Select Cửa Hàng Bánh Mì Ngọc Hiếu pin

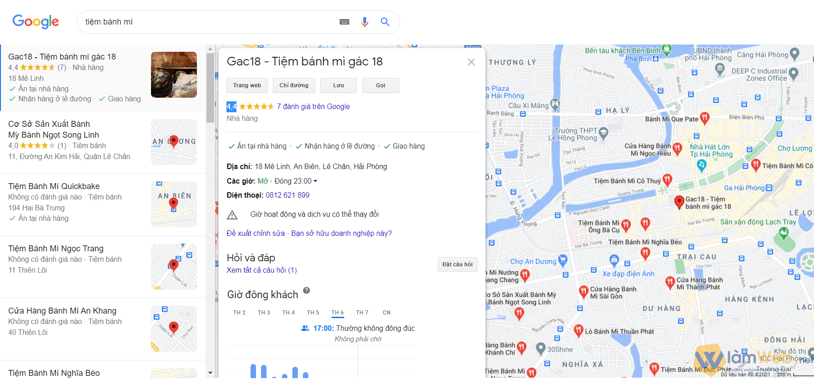(677, 148)
